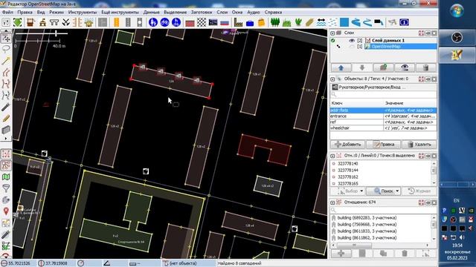Viewport: 476px width, 267px height.
Task: Select the Improve way accuracy tool
Action: (x=6, y=73)
